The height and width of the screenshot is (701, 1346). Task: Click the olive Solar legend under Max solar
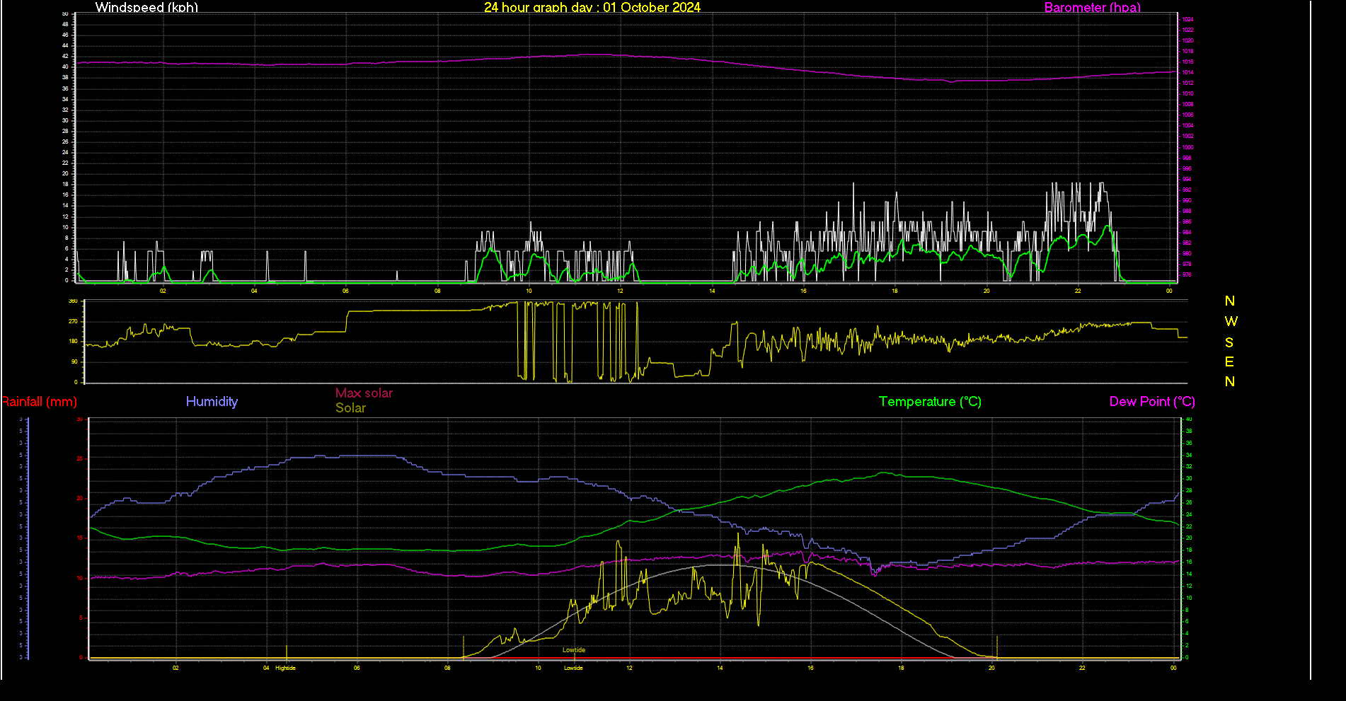click(x=350, y=408)
